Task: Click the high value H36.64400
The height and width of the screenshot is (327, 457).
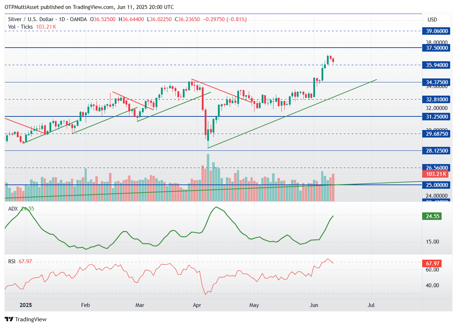Action: click(131, 19)
